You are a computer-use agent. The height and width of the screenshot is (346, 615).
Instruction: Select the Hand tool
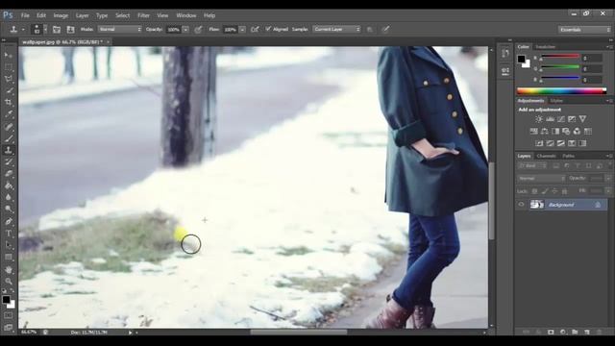9,270
